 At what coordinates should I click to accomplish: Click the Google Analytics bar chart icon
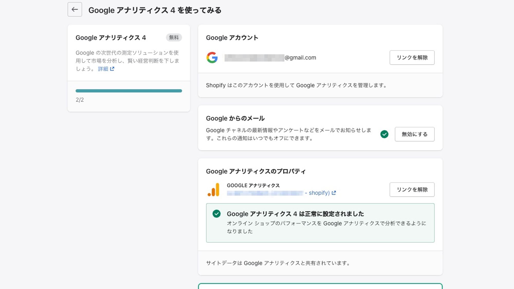214,190
